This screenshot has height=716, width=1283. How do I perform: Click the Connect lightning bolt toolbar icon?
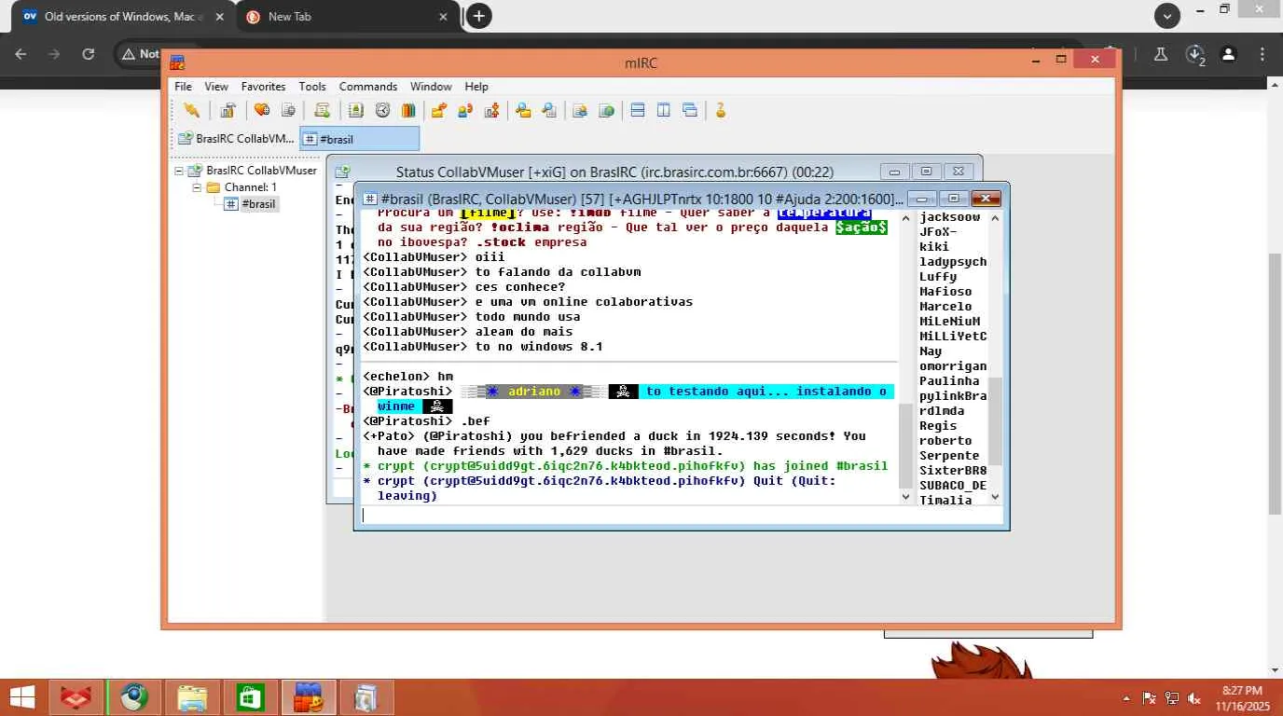pyautogui.click(x=191, y=110)
